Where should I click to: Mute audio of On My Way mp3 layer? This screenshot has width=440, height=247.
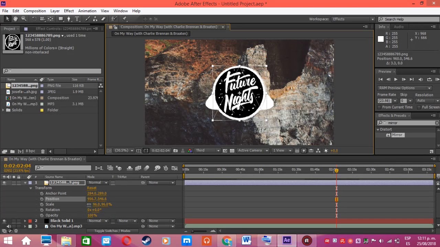click(9, 226)
